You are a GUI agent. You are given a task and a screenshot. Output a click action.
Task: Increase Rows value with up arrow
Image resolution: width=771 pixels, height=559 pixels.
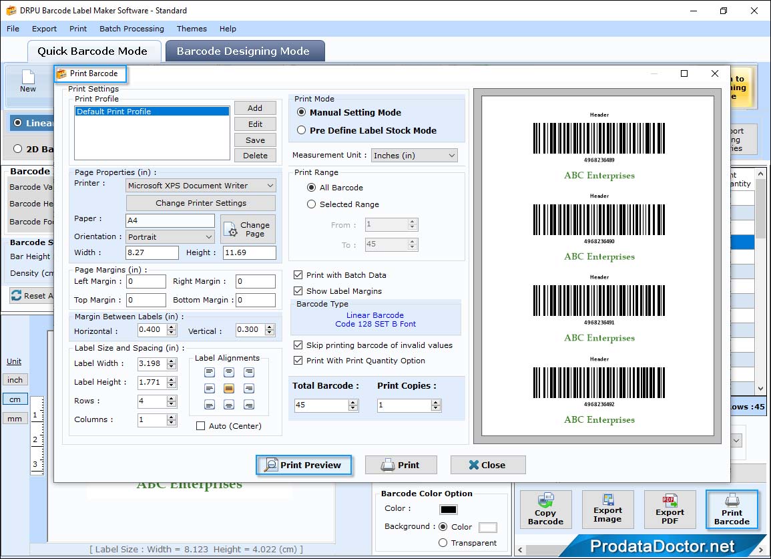coord(172,399)
